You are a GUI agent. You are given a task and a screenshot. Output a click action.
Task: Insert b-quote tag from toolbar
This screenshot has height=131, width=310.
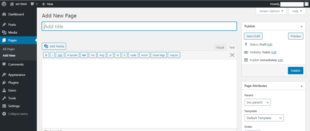72,55
